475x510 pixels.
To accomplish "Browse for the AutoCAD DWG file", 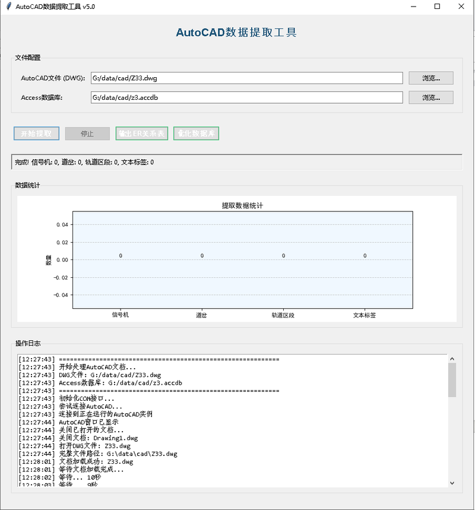I will click(x=430, y=78).
